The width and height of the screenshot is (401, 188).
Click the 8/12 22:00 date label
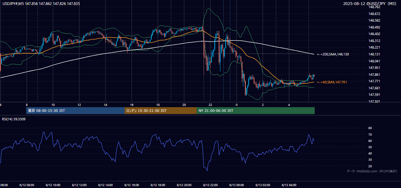[x=210, y=185]
